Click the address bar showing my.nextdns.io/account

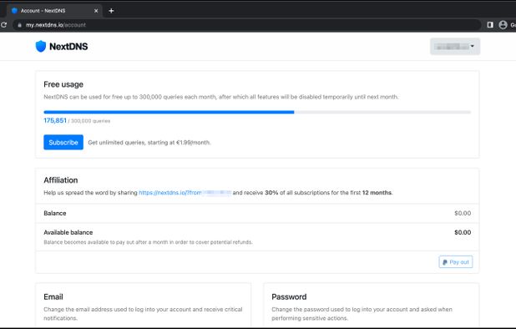247,25
